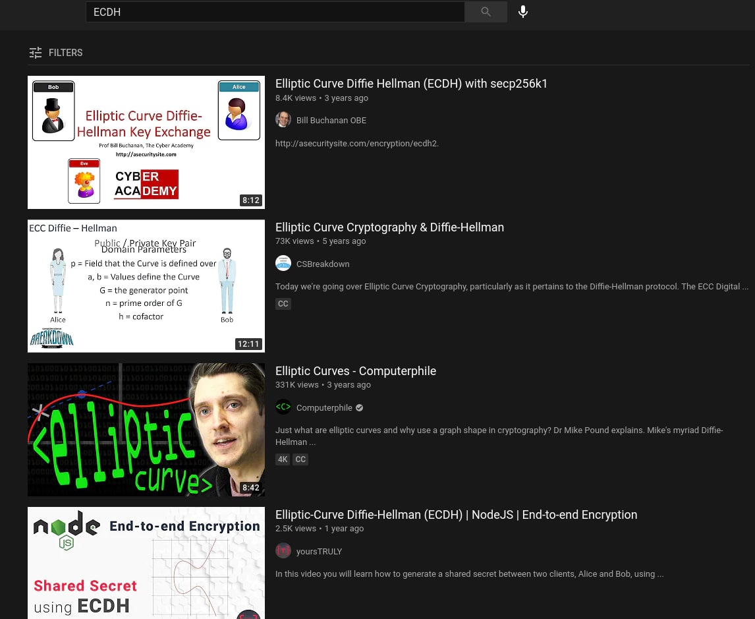
Task: Click Computerphile verified checkmark badge
Action: click(359, 408)
